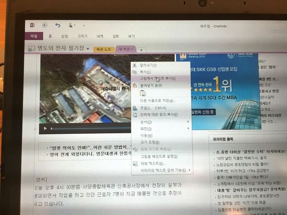Undo the last action with the undo arrow
The image size is (287, 215).
click(x=58, y=25)
